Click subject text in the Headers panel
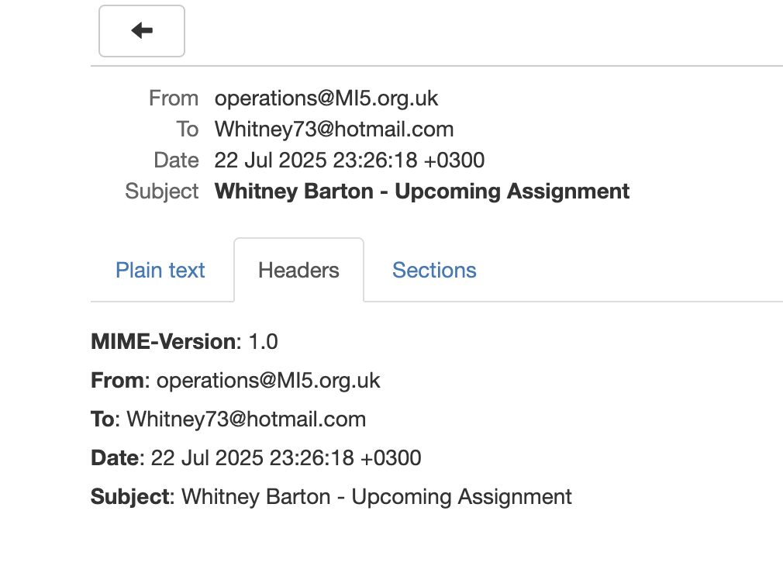Image resolution: width=783 pixels, height=566 pixels. coord(377,496)
